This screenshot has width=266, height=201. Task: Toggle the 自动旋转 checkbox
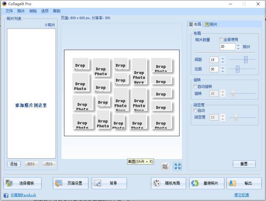coord(195,86)
